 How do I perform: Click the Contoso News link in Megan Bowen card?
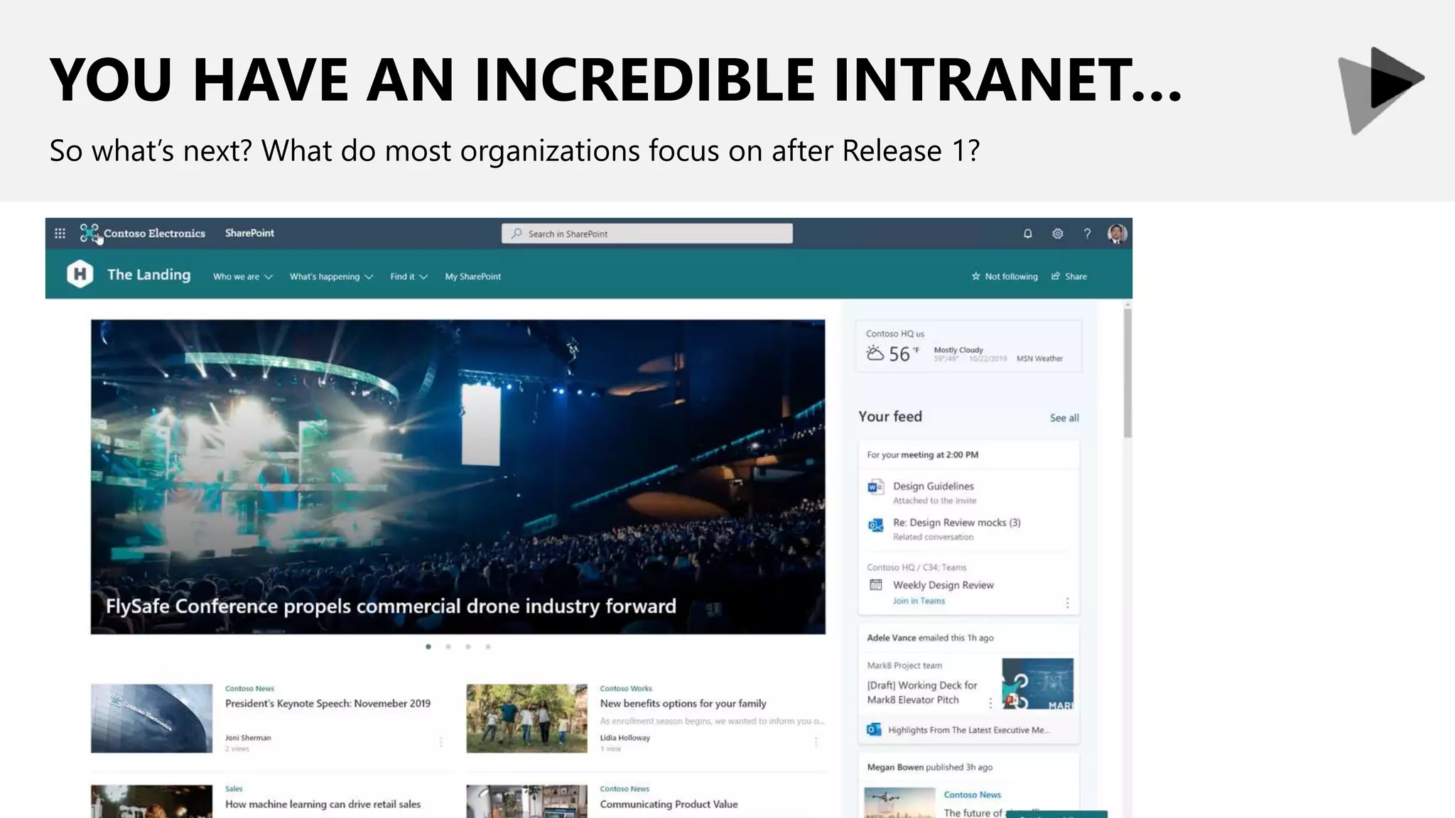tap(972, 795)
